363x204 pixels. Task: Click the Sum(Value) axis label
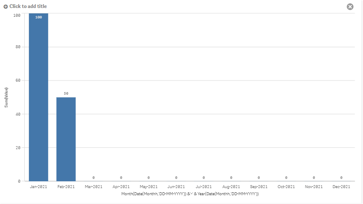click(x=6, y=97)
